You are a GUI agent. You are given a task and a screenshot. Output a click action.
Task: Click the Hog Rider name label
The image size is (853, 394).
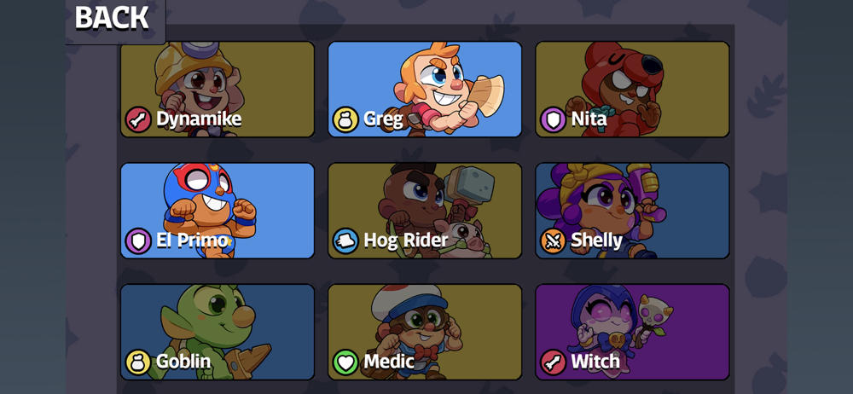406,240
